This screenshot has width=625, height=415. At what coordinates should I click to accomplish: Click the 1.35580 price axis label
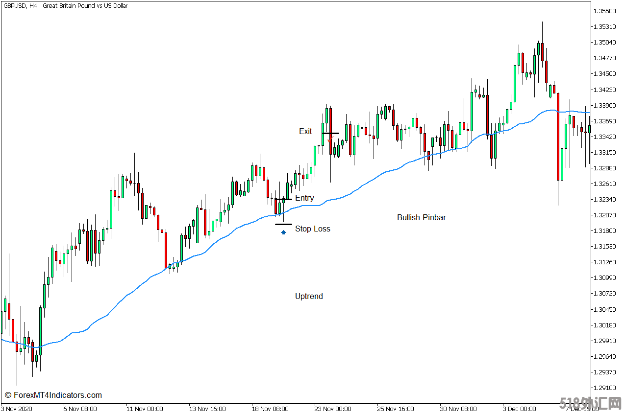604,11
